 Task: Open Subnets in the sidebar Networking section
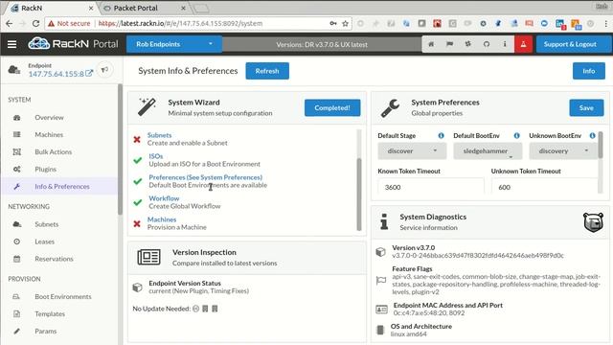pyautogui.click(x=46, y=224)
